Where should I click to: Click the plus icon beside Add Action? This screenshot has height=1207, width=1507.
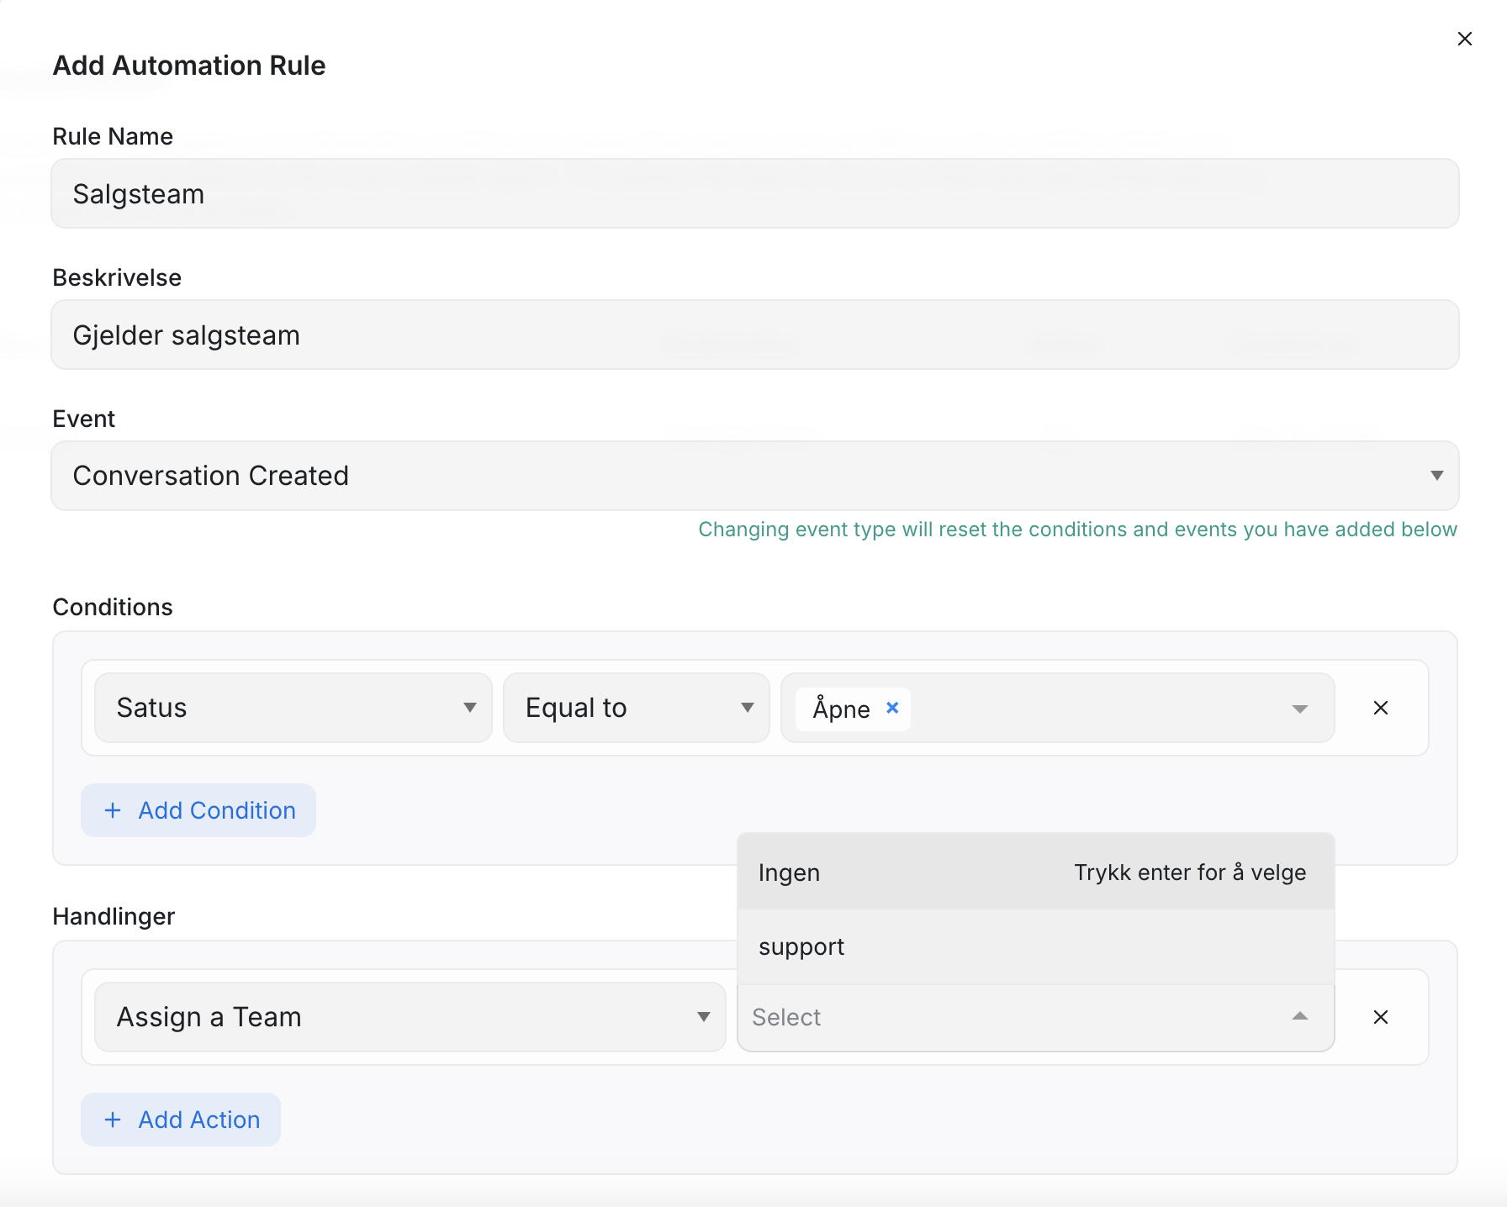(113, 1120)
